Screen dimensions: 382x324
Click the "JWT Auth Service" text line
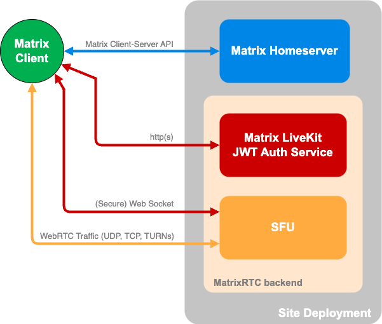(x=283, y=152)
